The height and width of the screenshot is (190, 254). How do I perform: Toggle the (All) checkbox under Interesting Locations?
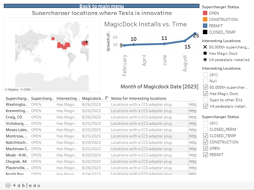[x=205, y=75]
